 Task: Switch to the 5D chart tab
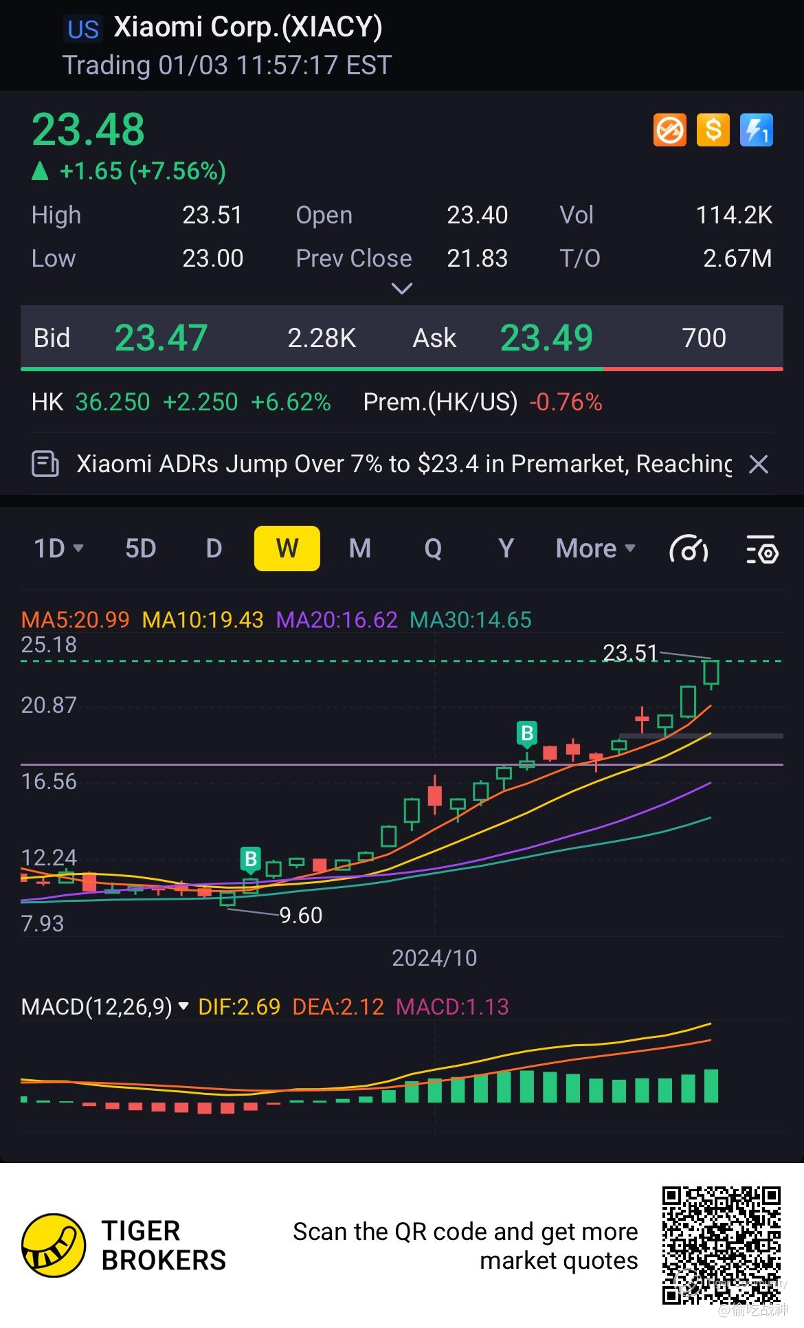tap(141, 549)
